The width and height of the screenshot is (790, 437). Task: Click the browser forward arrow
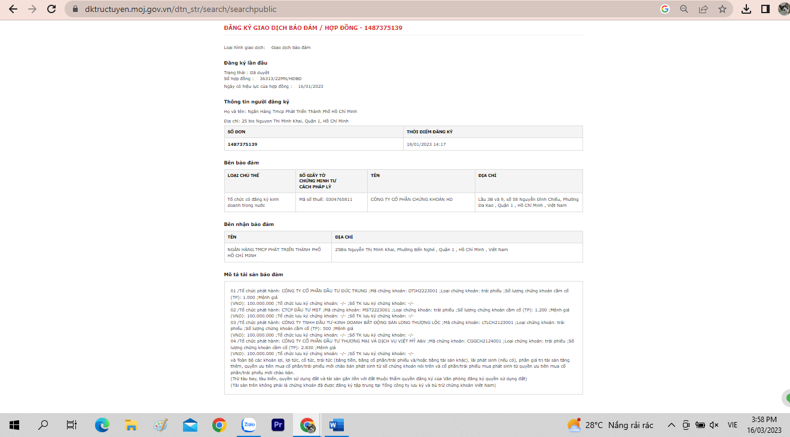click(x=32, y=9)
